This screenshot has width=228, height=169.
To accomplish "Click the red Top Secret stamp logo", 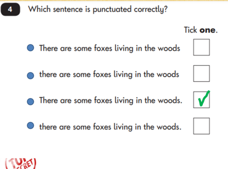I will tap(21, 164).
